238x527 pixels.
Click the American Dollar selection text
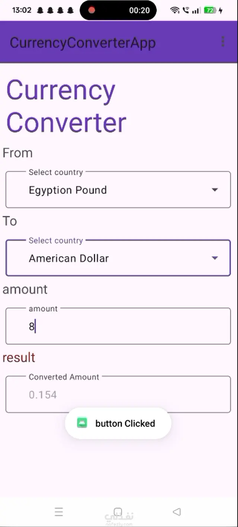69,258
